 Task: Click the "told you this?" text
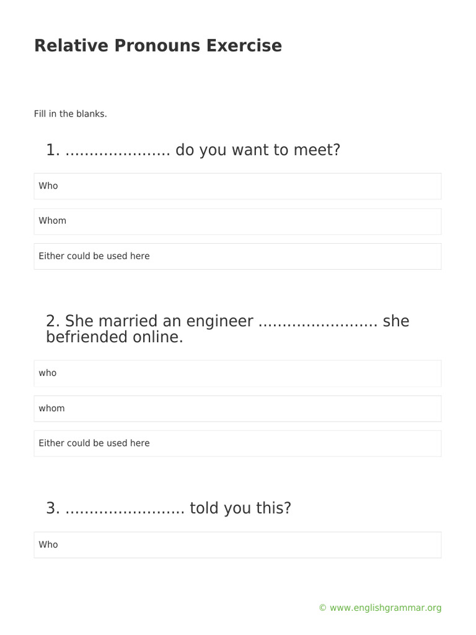tap(240, 508)
